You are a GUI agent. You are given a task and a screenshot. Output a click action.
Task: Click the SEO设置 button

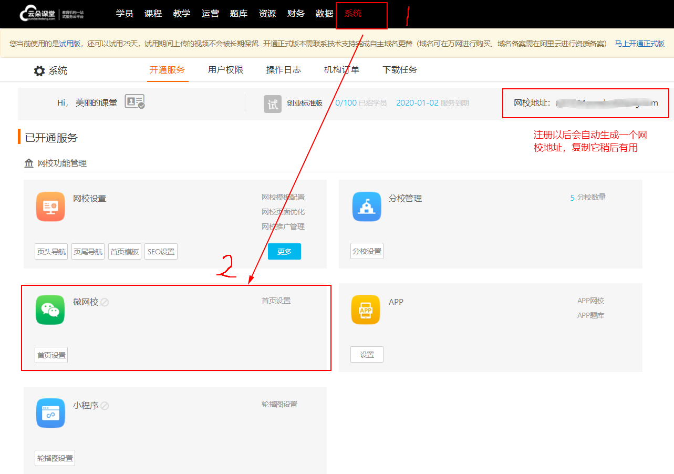161,252
